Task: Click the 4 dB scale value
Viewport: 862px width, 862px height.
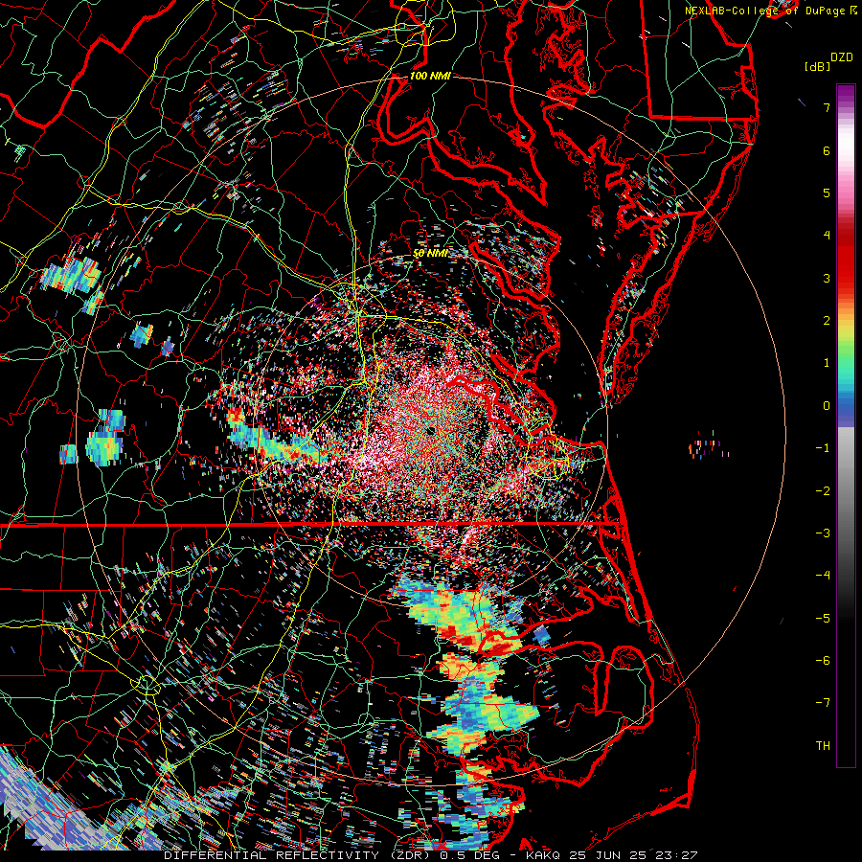Action: [827, 236]
